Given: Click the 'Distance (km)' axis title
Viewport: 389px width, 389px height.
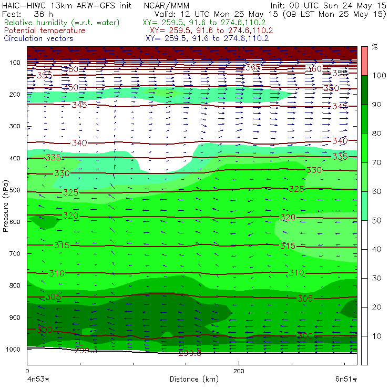Looking at the screenshot, I should point(194,380).
